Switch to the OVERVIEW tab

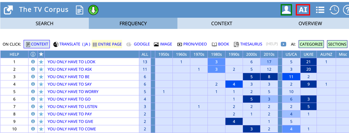310,23
